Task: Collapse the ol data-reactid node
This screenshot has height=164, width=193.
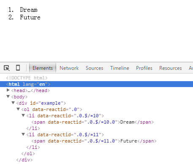Action: [18, 109]
